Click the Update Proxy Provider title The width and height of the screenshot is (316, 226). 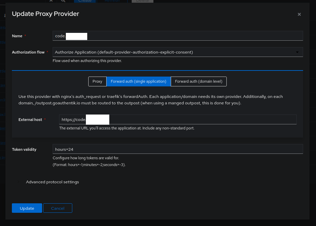(x=45, y=14)
